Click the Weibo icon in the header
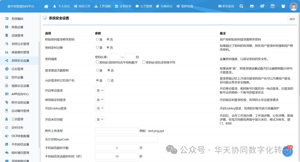 click(262, 6)
